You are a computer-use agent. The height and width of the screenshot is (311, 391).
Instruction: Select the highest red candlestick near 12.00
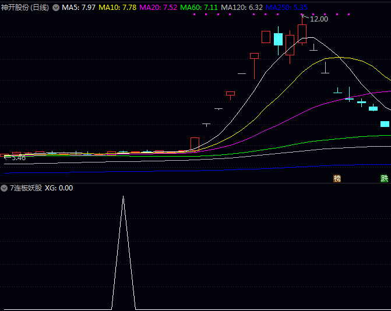click(302, 34)
